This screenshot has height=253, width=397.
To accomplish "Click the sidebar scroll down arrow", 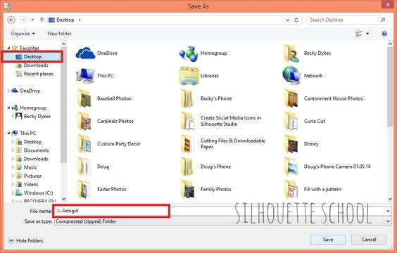I will point(64,199).
